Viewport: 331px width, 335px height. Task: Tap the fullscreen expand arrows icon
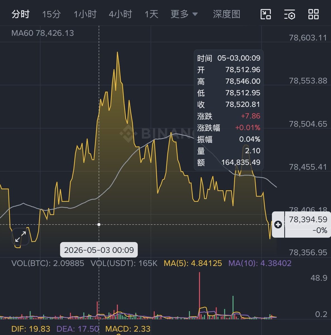[20, 237]
